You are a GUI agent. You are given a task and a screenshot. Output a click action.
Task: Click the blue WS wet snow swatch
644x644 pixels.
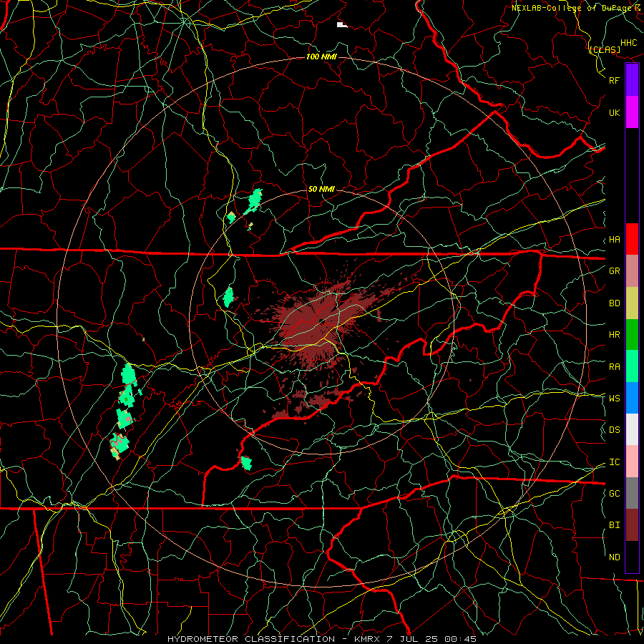[x=632, y=398]
